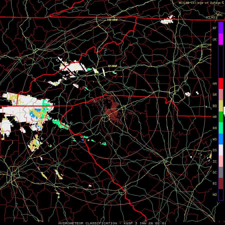Pick the RA light green swatch
This screenshot has width=225, height=225.
tap(221, 128)
